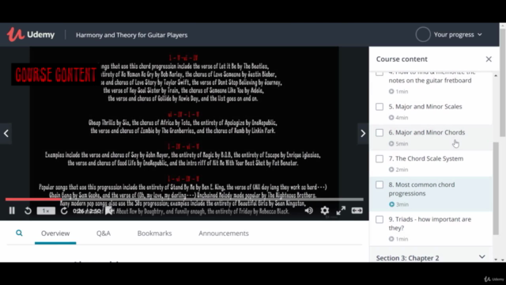Check lecture 5 Major and Minor Scales
This screenshot has width=506, height=285.
pyautogui.click(x=379, y=107)
